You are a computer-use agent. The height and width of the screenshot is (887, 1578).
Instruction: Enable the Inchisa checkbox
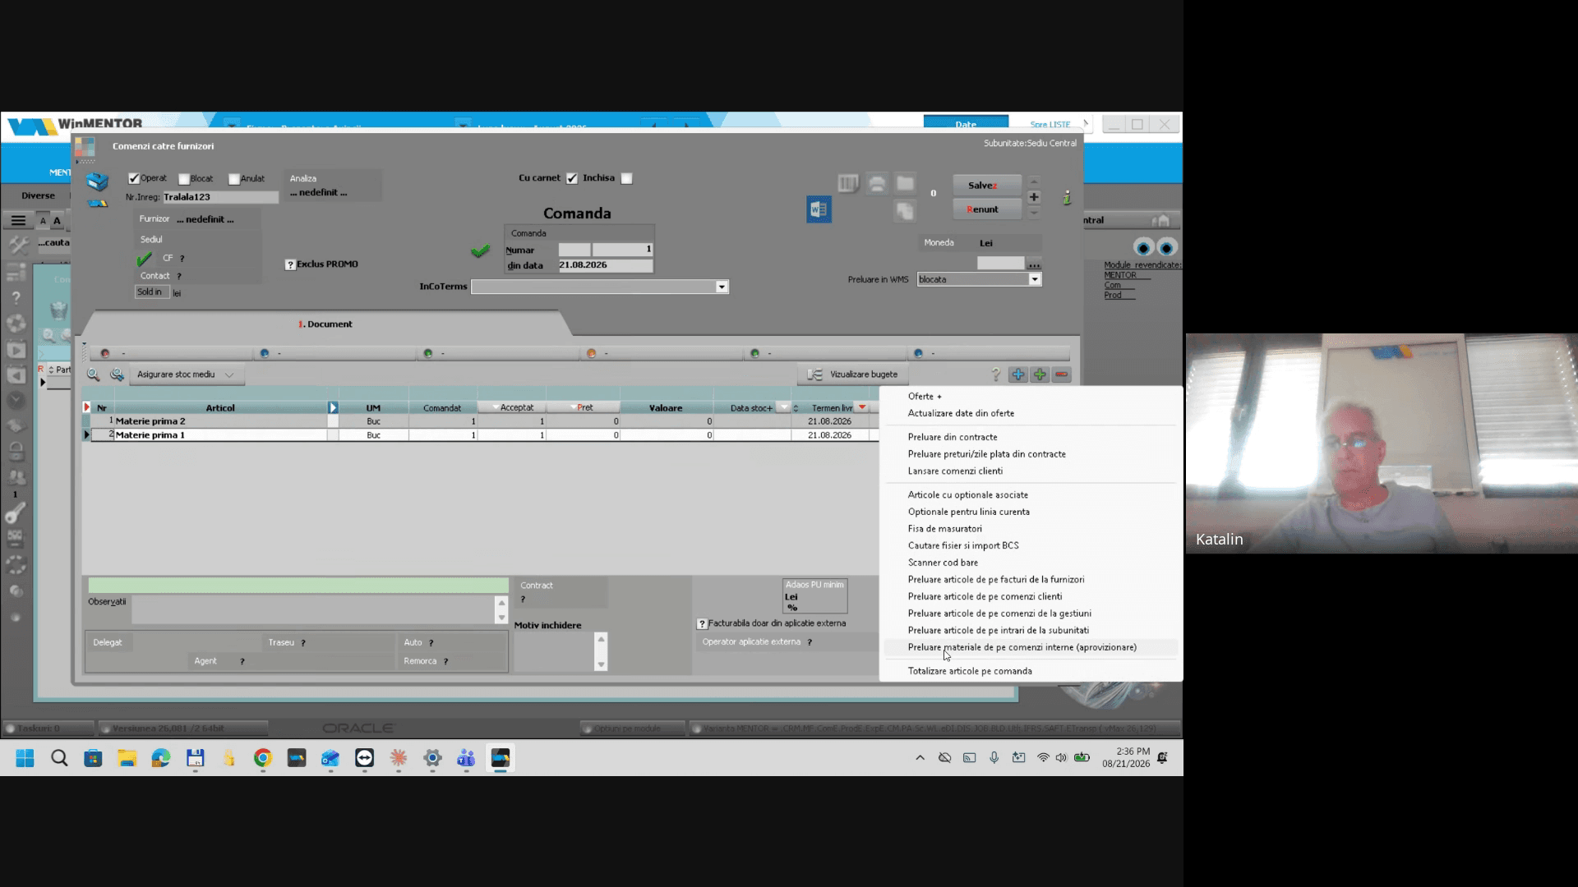click(626, 178)
